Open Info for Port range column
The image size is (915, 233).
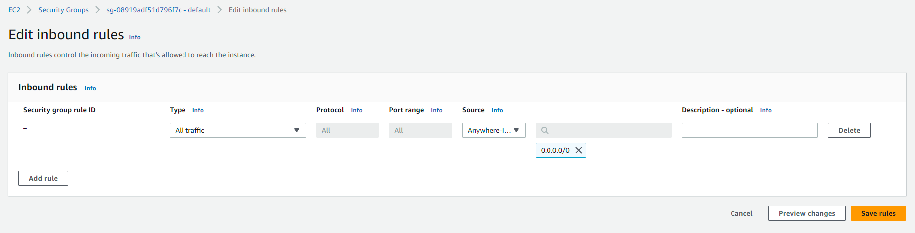click(x=436, y=110)
